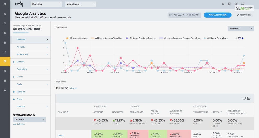Open the reports document icon in sidebar
Screen dimensions: 259x138
[5, 14]
